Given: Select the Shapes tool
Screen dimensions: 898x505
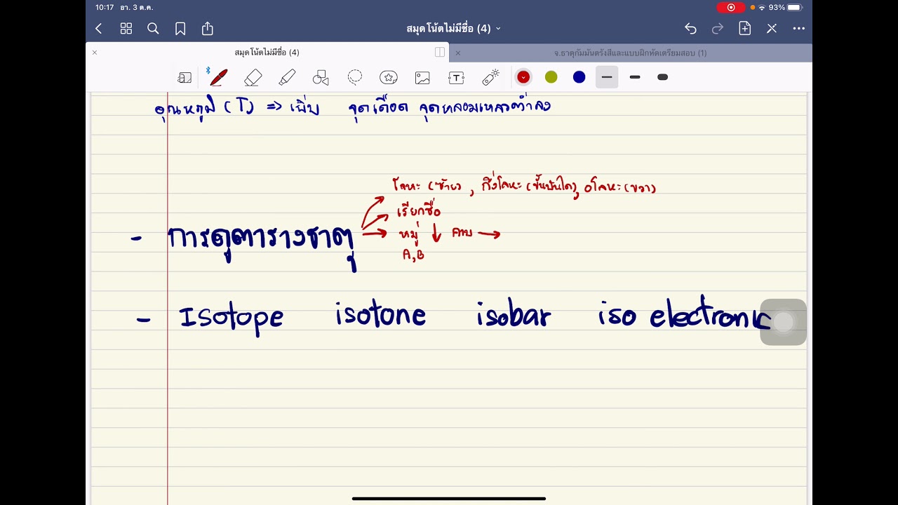Looking at the screenshot, I should [321, 77].
